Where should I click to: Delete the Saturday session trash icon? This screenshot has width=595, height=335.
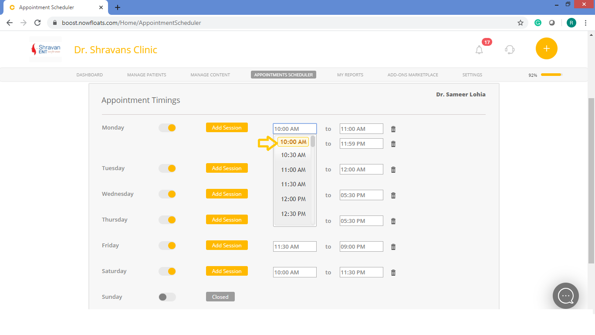pos(393,273)
